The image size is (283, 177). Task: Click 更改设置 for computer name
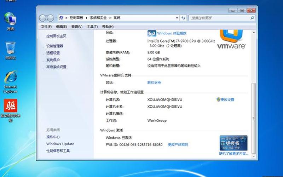tap(227, 99)
